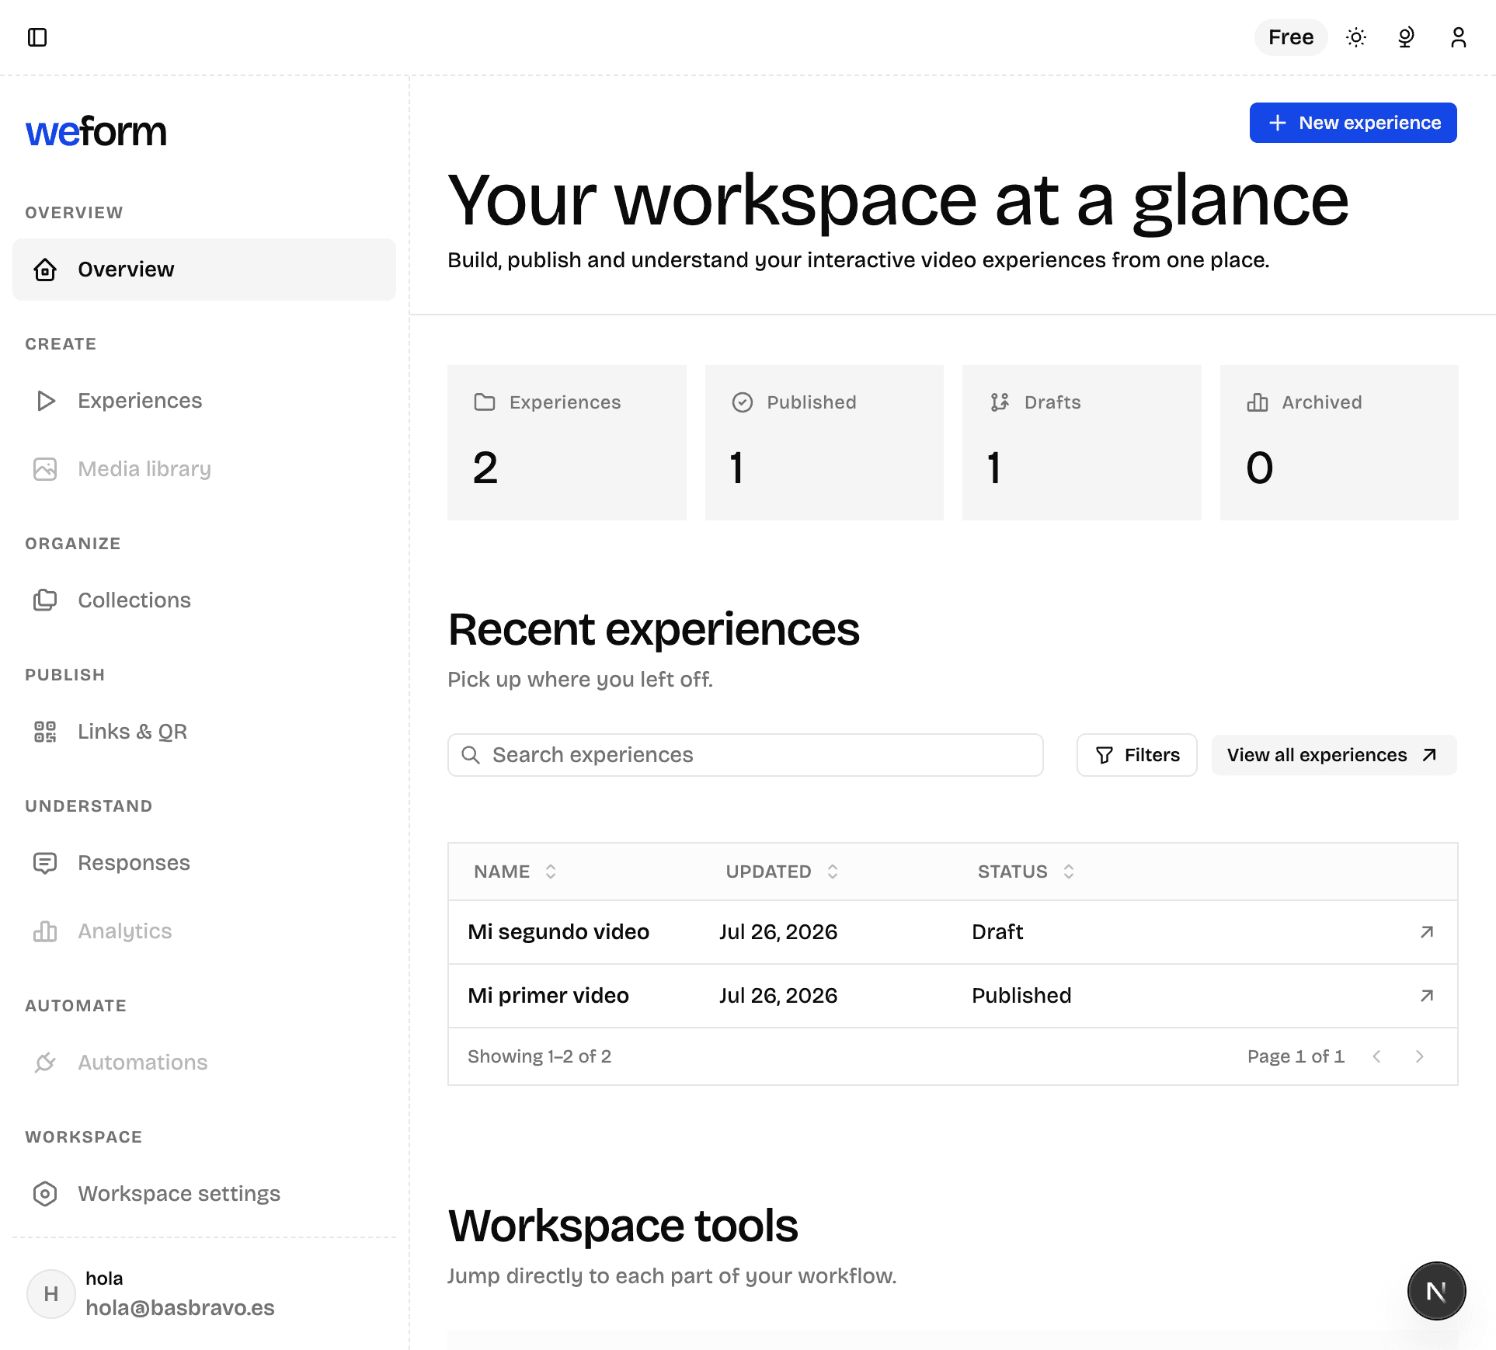Open the user account icon
The height and width of the screenshot is (1350, 1496).
[x=1458, y=37]
